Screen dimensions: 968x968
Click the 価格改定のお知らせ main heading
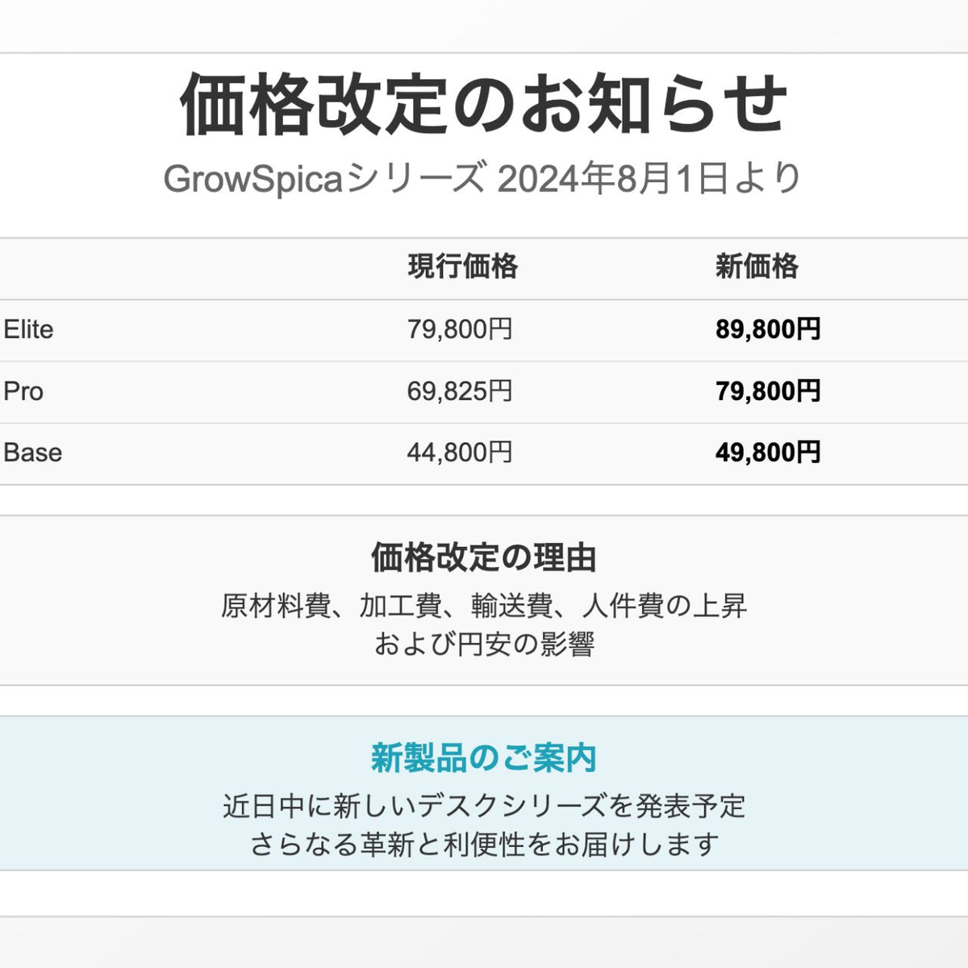483,105
